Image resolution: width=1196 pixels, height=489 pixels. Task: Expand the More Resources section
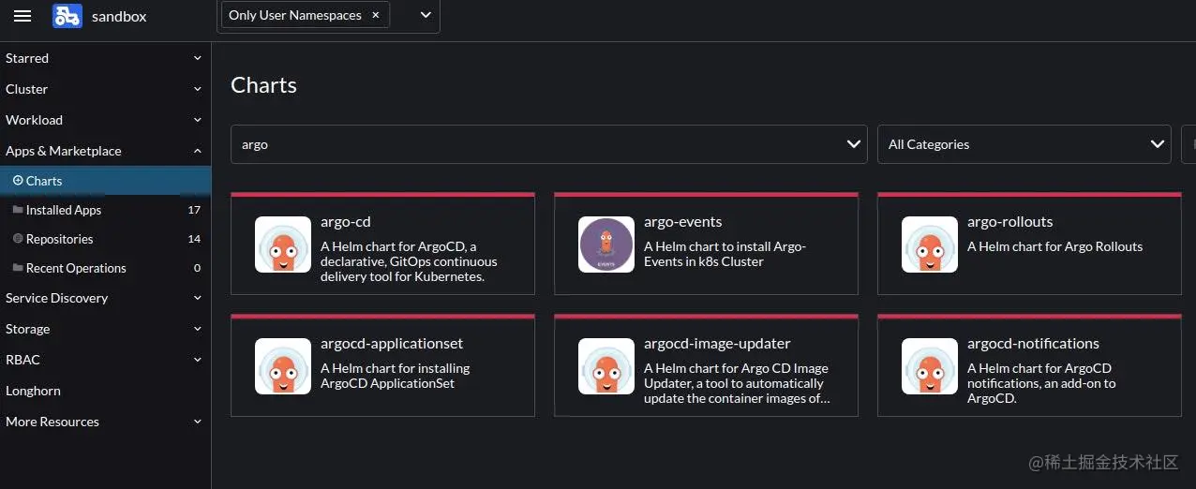coord(105,422)
